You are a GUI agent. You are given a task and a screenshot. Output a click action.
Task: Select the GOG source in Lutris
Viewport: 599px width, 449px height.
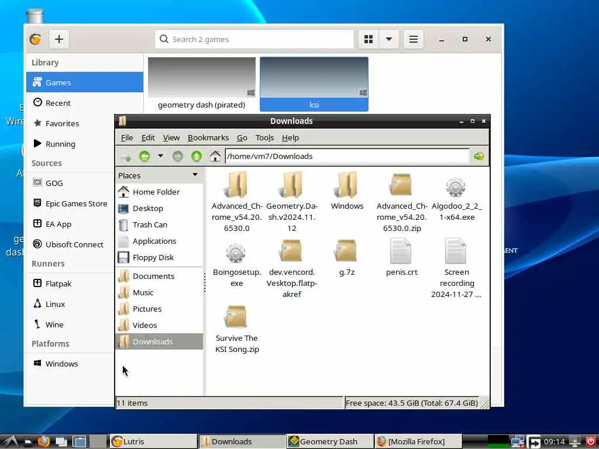click(x=71, y=183)
